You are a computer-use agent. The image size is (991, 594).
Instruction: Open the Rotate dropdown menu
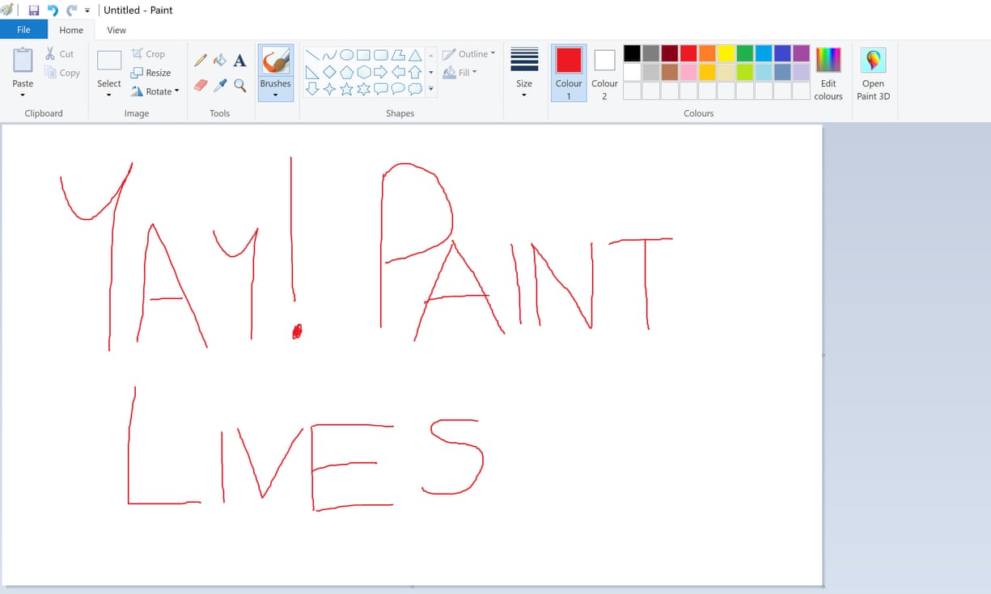point(155,91)
